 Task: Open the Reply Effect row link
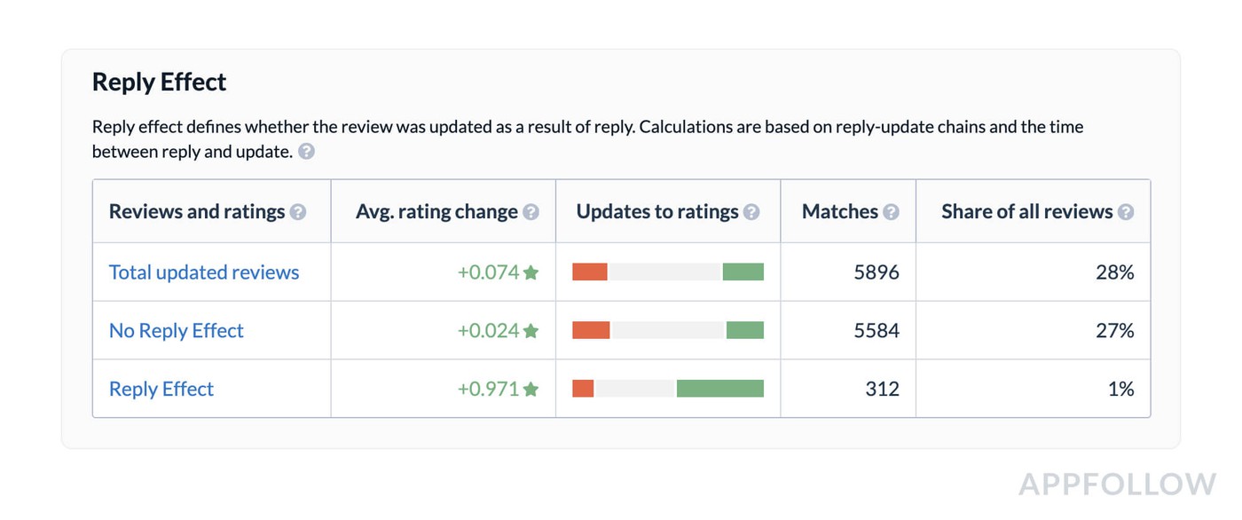click(161, 389)
